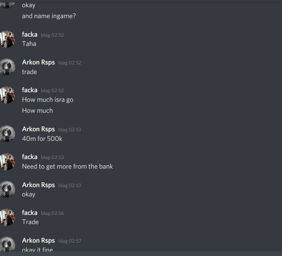Open the facka username above the Taha message
The image size is (282, 256).
click(x=30, y=35)
